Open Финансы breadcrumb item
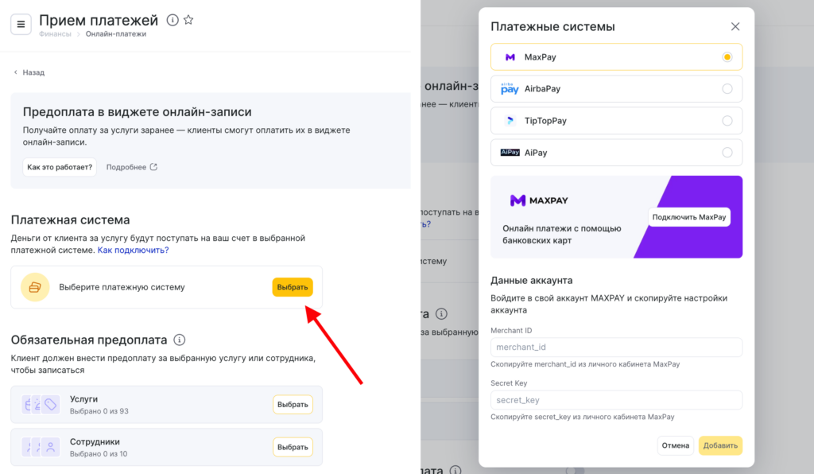Viewport: 814px width, 474px height. [55, 34]
